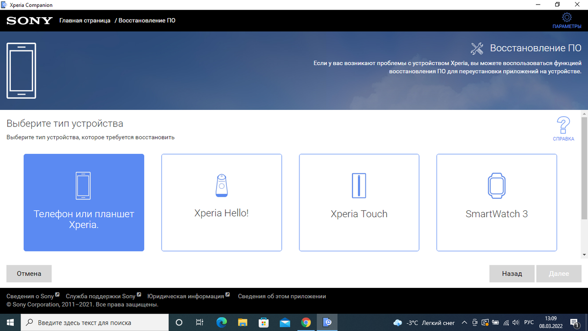The width and height of the screenshot is (588, 331).
Task: Click Выберите тип устройства heading
Action: [65, 124]
